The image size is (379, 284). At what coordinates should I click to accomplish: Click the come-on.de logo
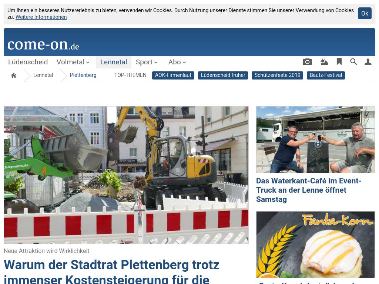tap(43, 44)
